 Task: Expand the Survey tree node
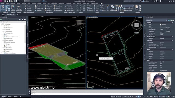(3, 51)
